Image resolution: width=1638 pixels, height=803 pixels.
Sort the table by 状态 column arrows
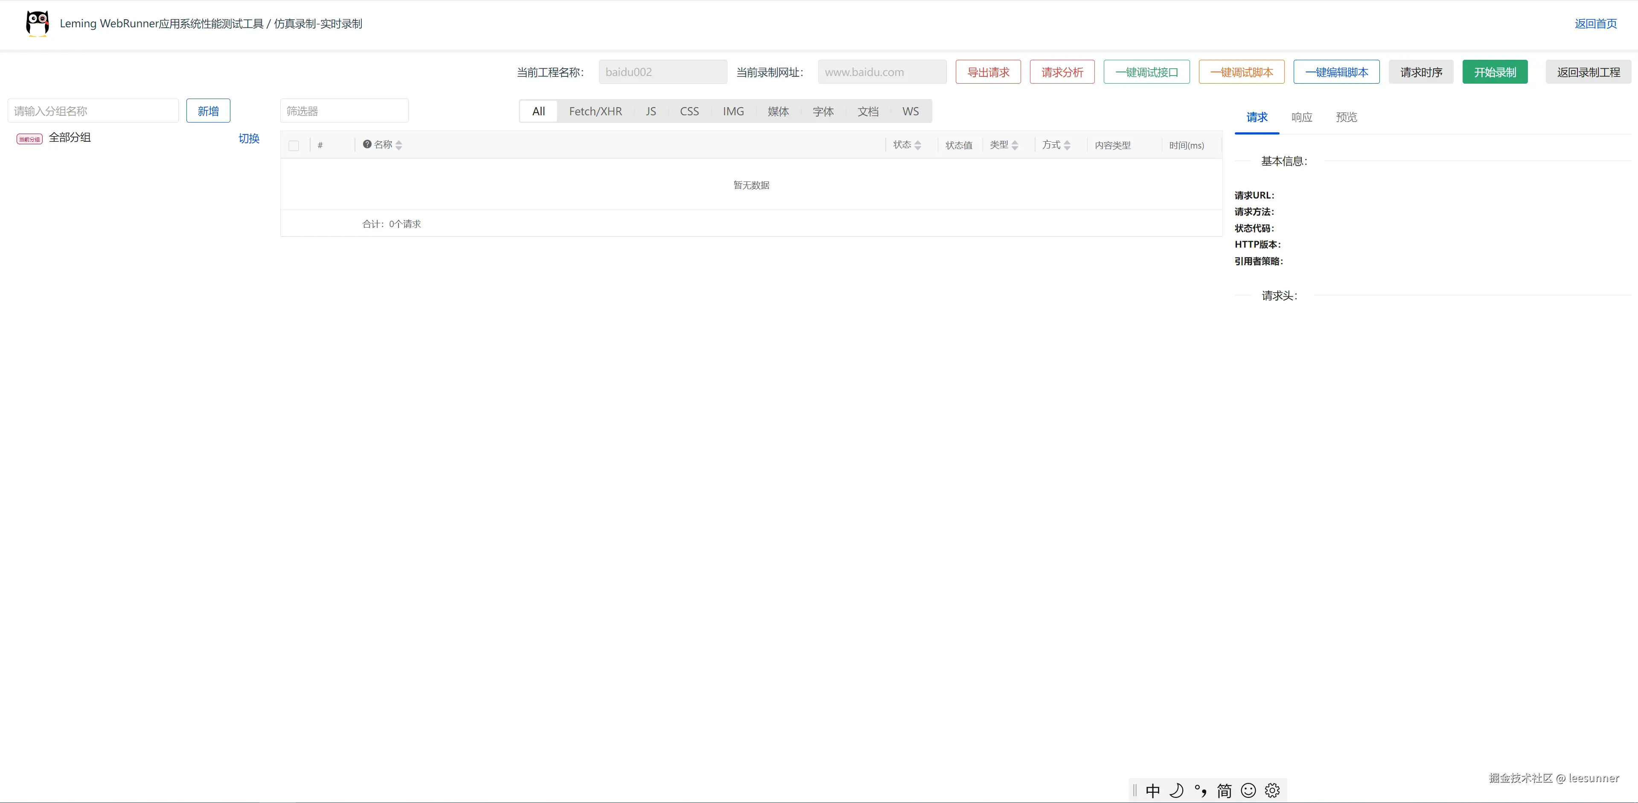pyautogui.click(x=917, y=145)
